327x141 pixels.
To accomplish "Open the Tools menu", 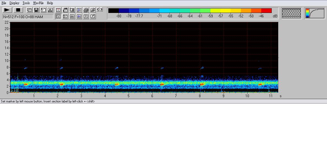I will [x=26, y=3].
